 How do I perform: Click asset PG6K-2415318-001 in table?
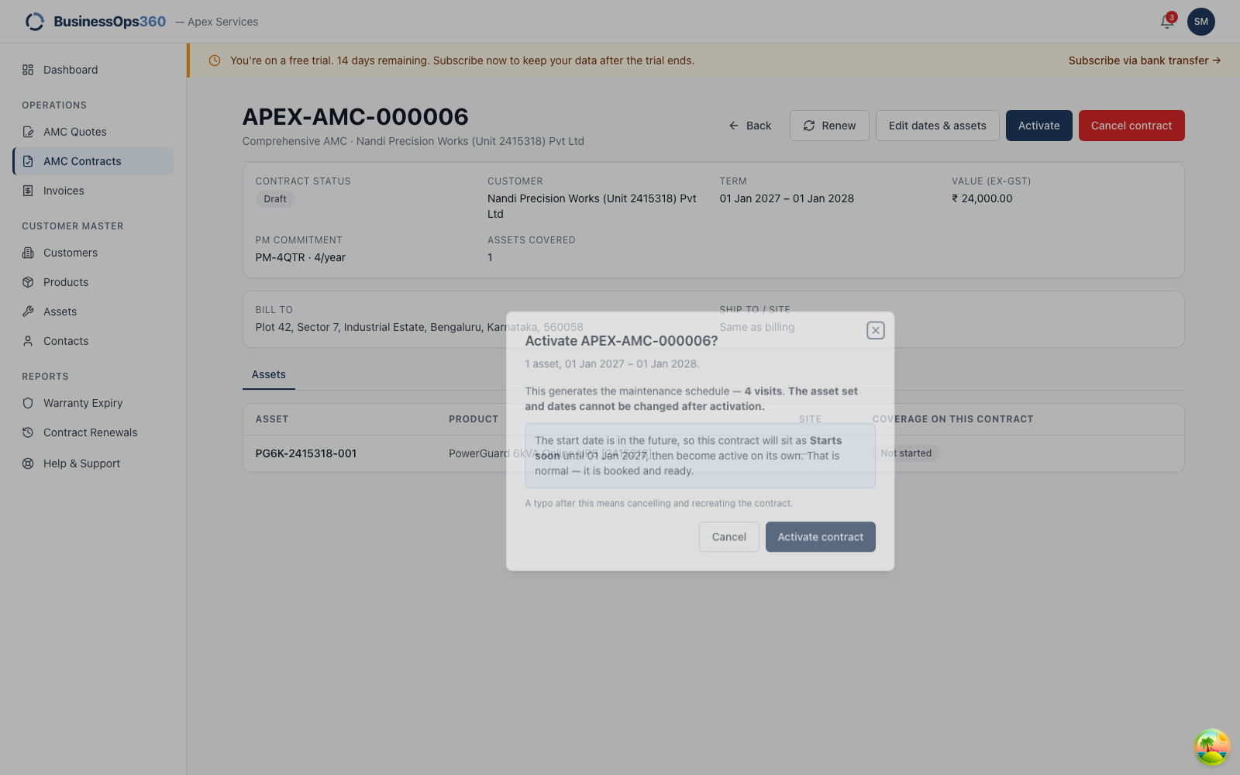point(306,453)
